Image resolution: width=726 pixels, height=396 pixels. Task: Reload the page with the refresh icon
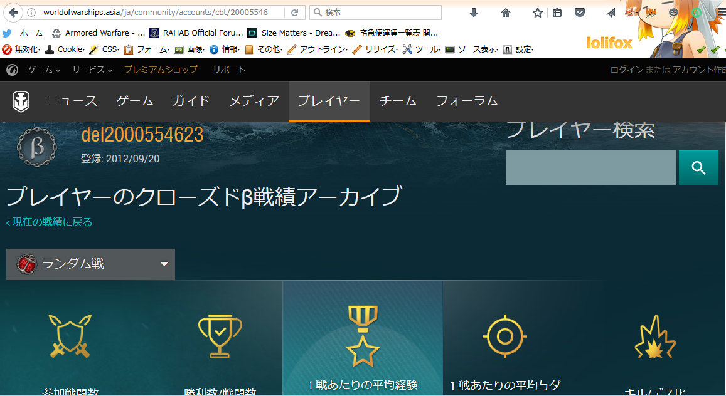295,13
